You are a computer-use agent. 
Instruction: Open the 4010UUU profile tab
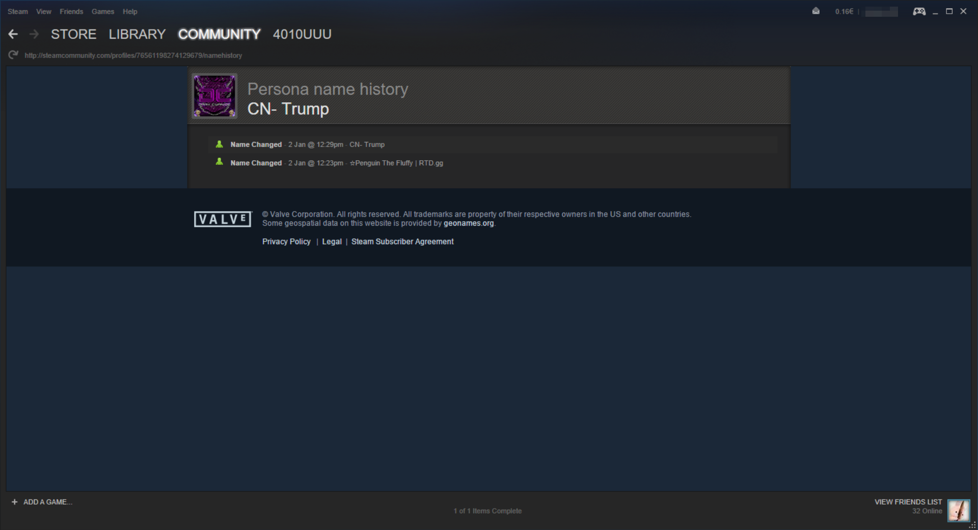(x=302, y=34)
